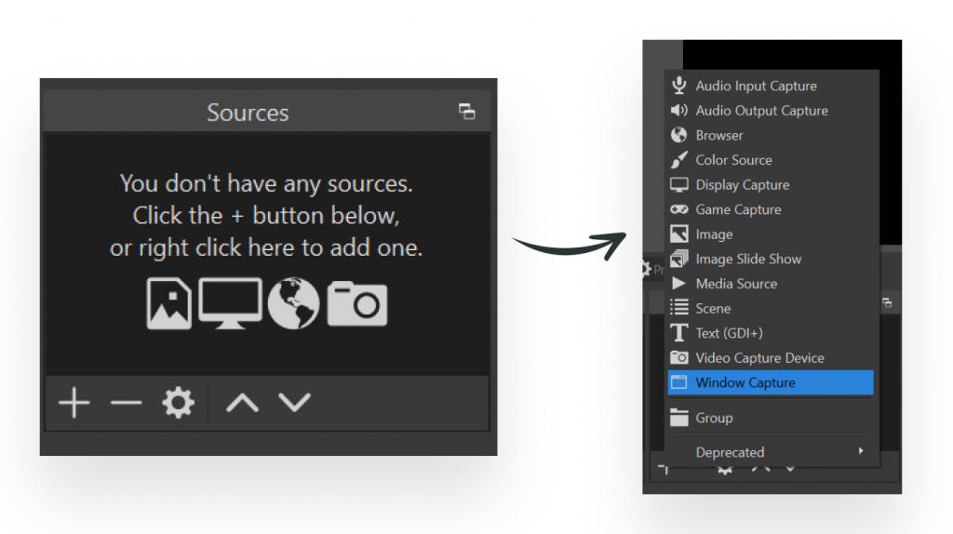Click the gamepad icon next to Game Capture
This screenshot has height=534, width=953.
(678, 209)
